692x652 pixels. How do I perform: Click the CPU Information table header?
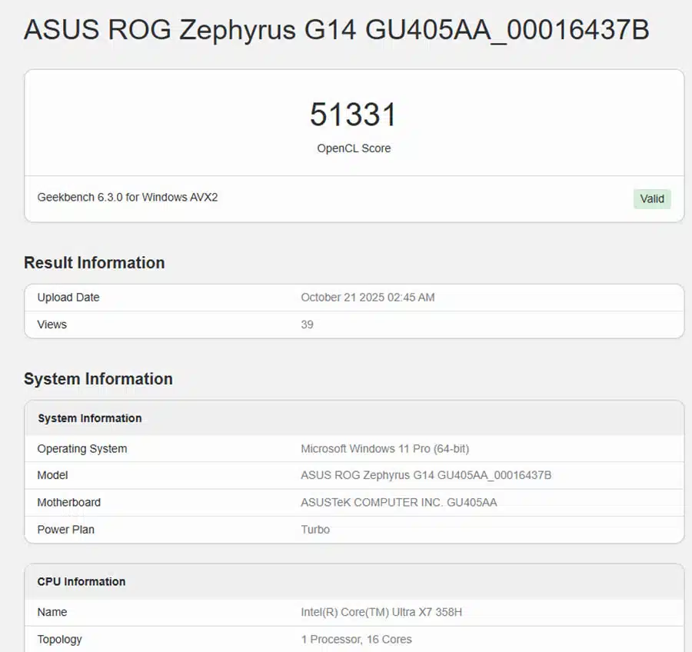click(81, 581)
